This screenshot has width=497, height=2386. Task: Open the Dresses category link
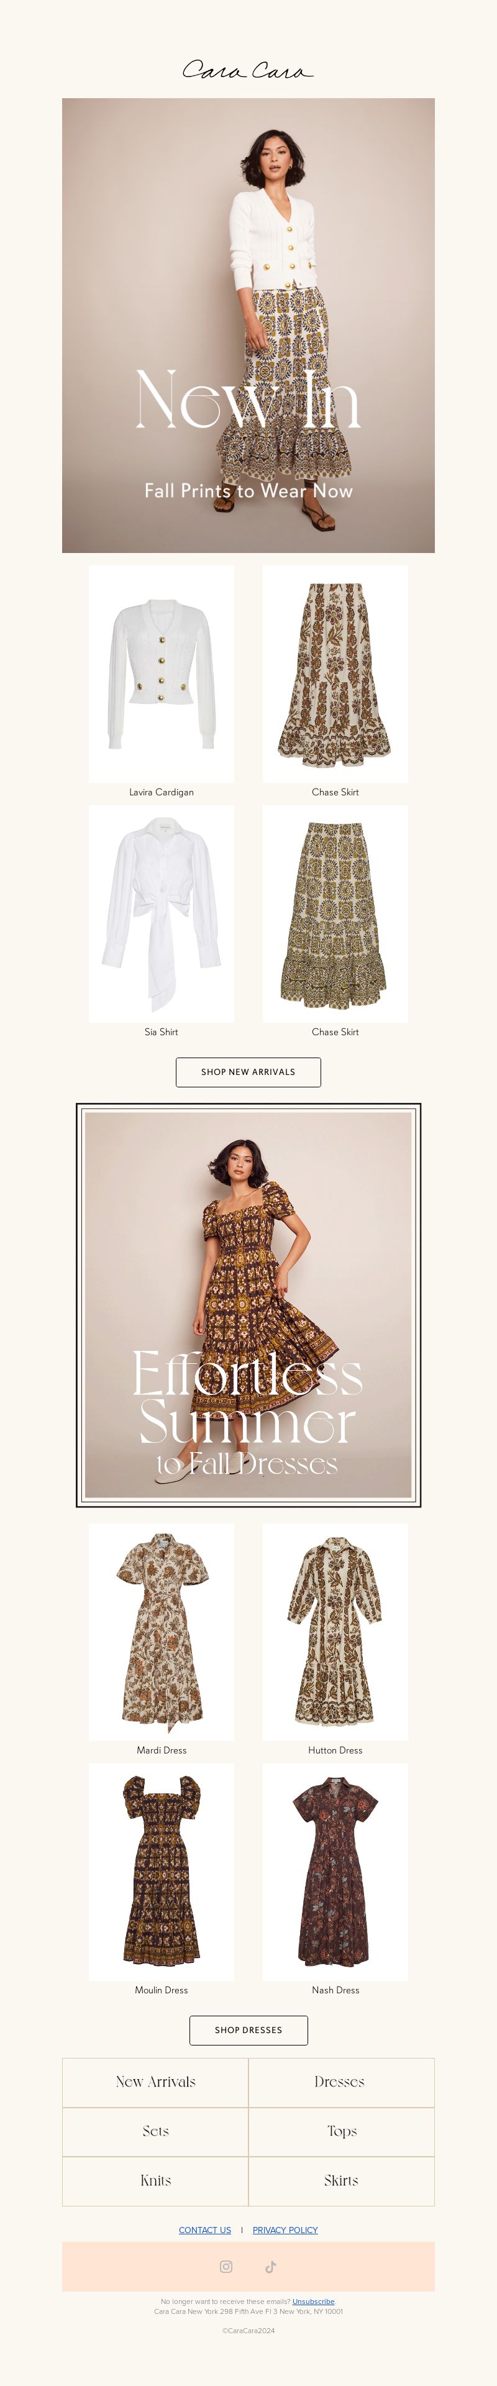tap(340, 2082)
